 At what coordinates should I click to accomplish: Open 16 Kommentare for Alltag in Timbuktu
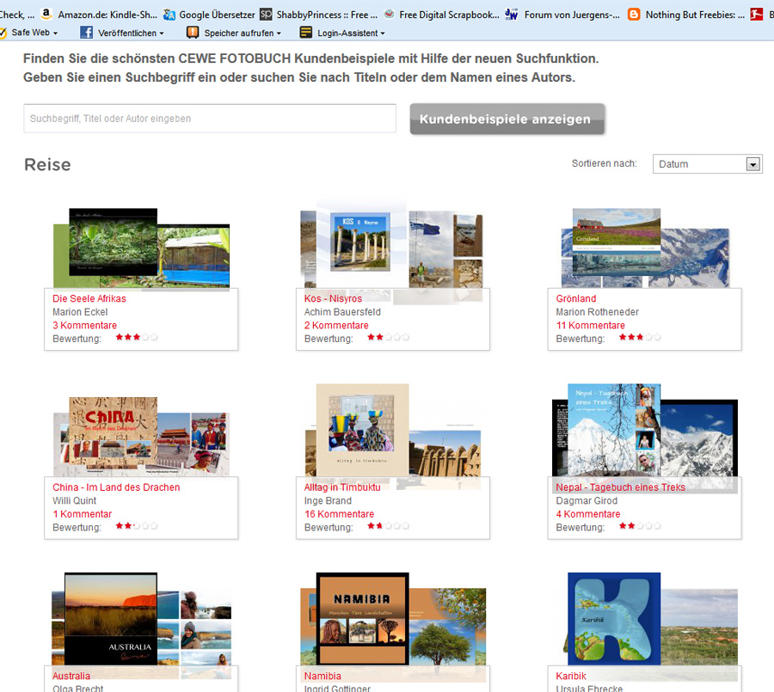tap(339, 514)
